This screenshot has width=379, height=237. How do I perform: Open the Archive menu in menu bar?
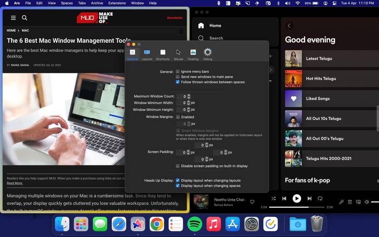(x=97, y=3)
